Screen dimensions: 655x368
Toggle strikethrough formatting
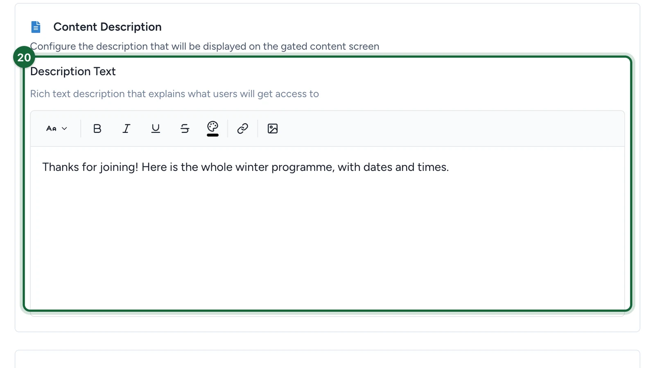(x=185, y=128)
